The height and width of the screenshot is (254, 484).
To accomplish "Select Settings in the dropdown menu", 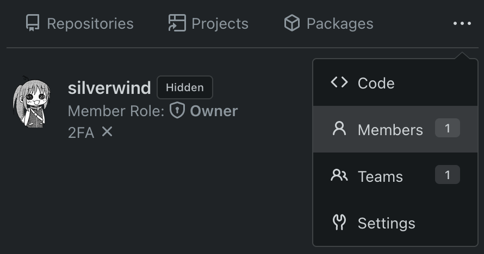I will coord(386,223).
